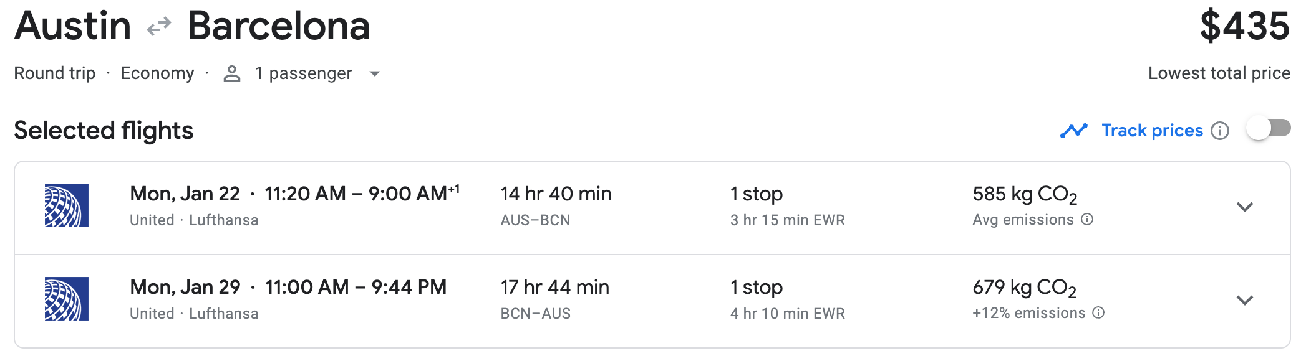
Task: Expand the Mon, Jan 29 flight details
Action: point(1244,301)
